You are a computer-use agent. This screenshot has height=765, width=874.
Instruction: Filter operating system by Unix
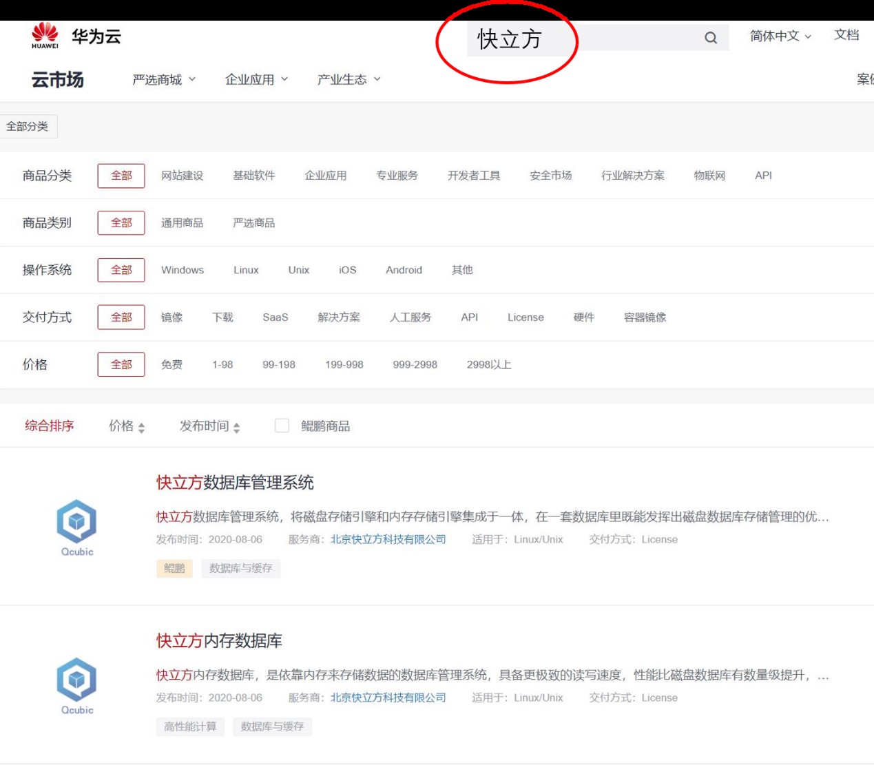tap(299, 270)
